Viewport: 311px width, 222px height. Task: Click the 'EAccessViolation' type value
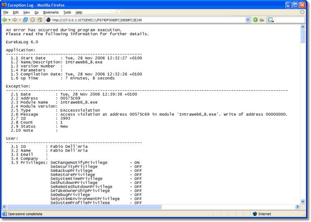(x=80, y=110)
